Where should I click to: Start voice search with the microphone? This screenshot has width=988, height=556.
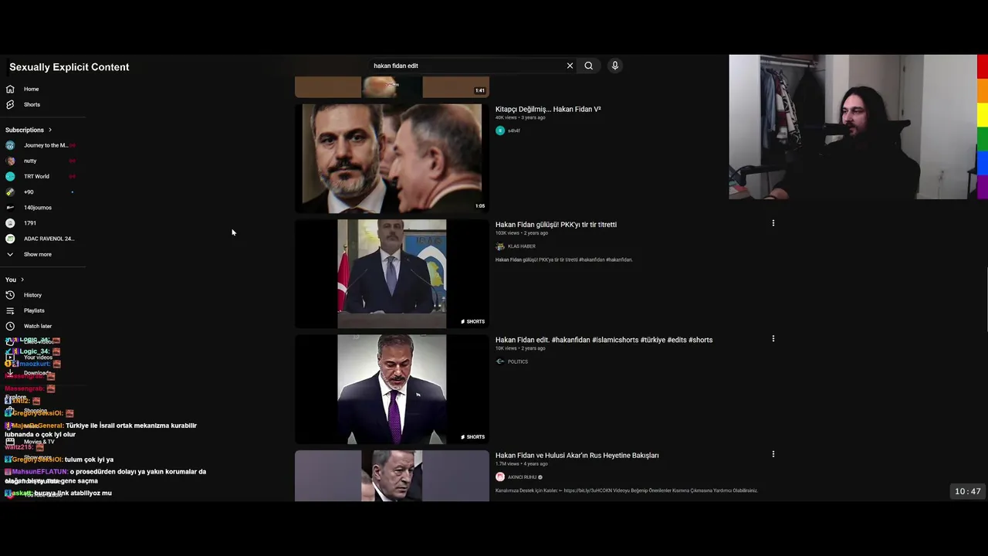click(615, 66)
